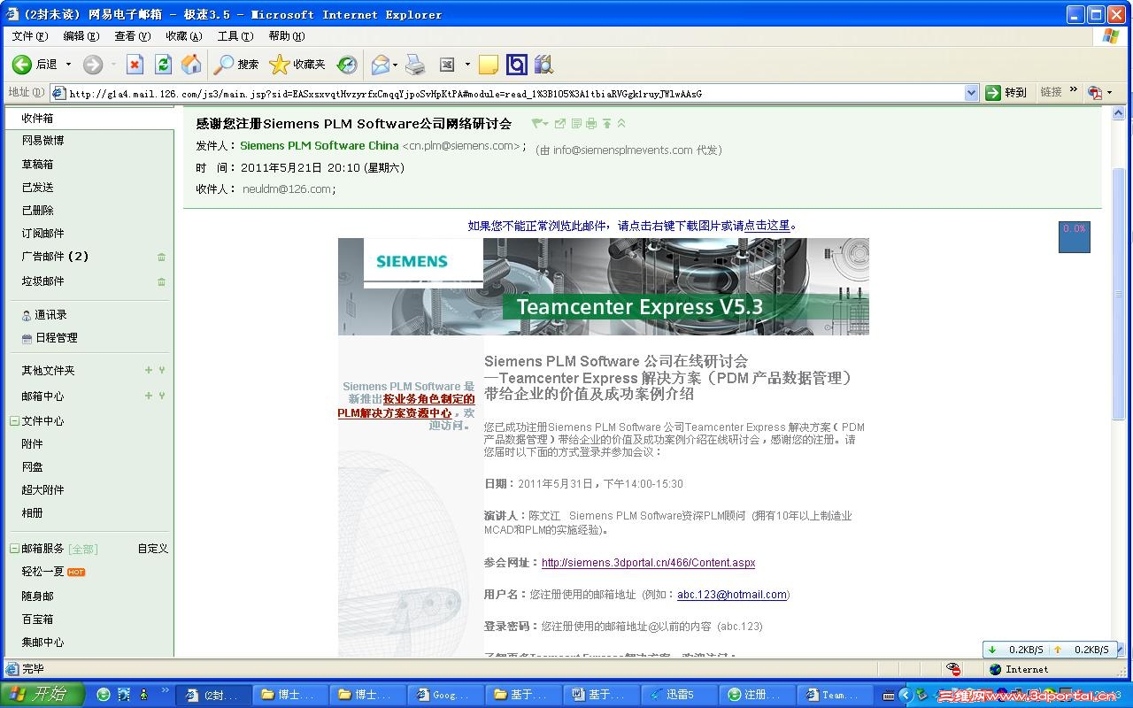This screenshot has height=708, width=1133.
Task: Open the 编辑(E) menu
Action: pyautogui.click(x=81, y=36)
